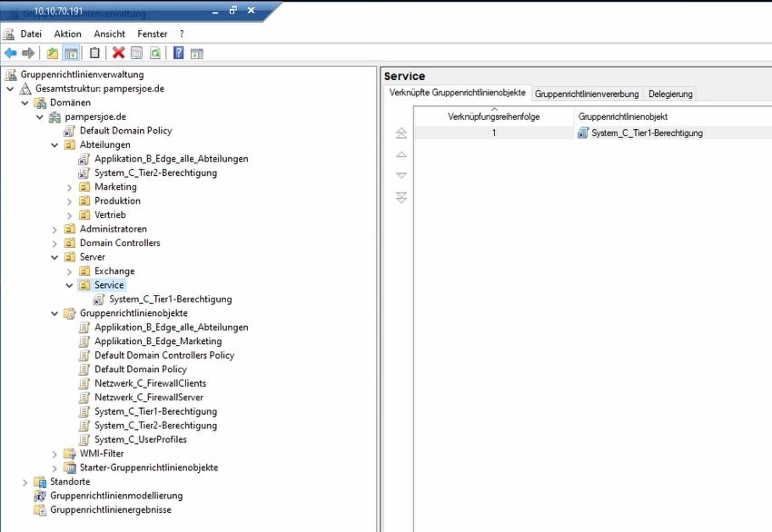Expand the Produktion OU
This screenshot has width=772, height=532.
coord(69,202)
